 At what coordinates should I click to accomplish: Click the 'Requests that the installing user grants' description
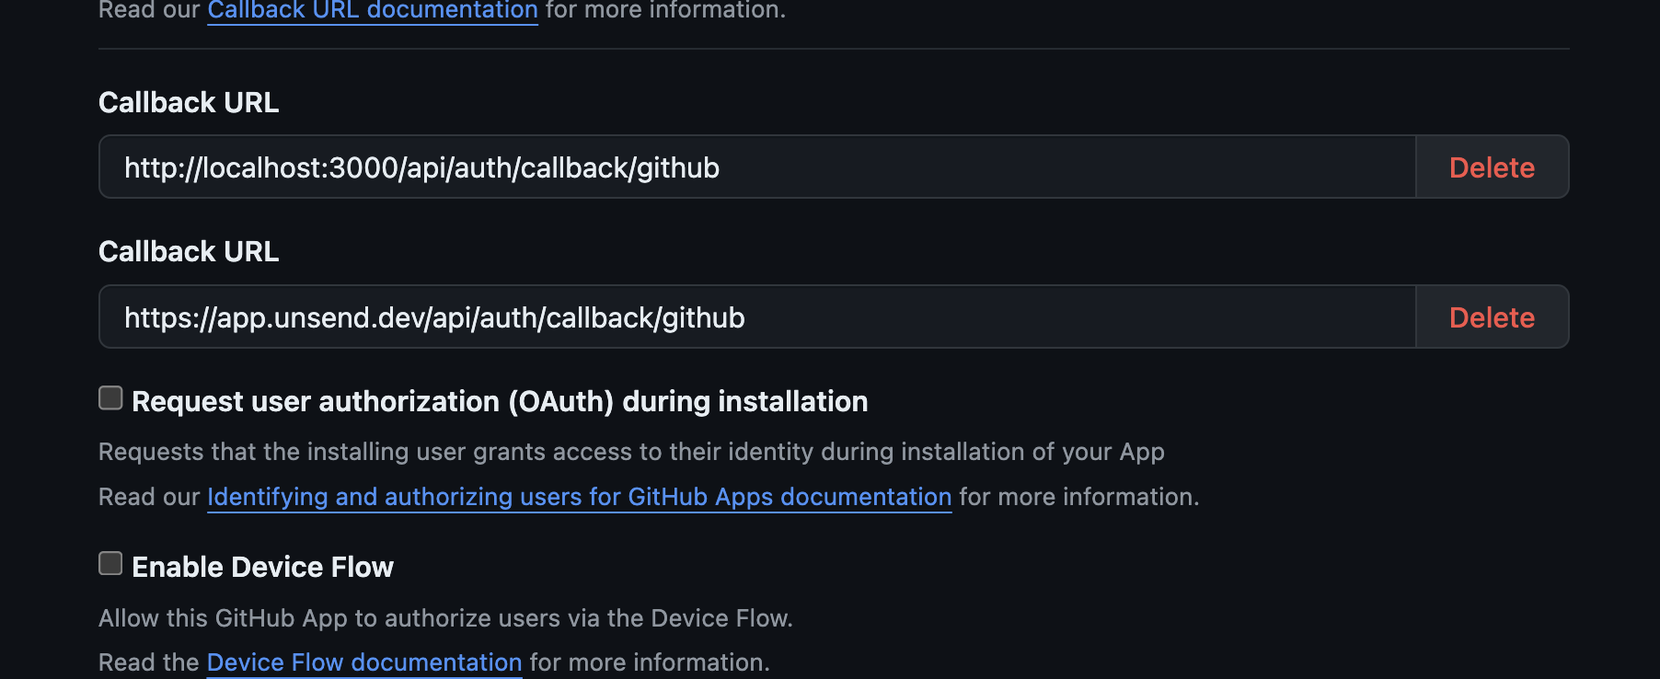tap(631, 452)
